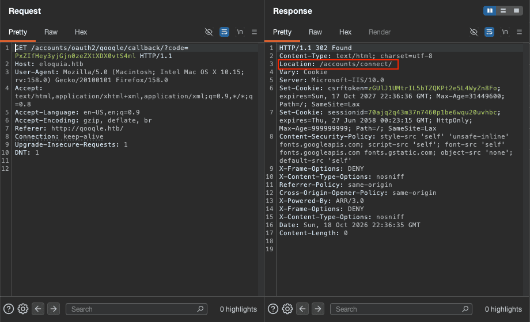Click the 'Connection: keep-alive' line
The image size is (530, 322).
pos(59,136)
